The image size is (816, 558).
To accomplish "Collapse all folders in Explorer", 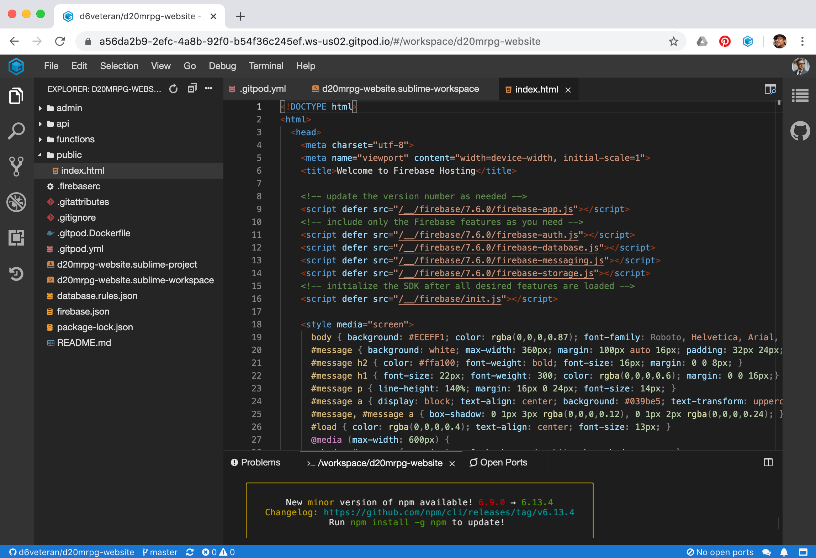I will pos(192,88).
